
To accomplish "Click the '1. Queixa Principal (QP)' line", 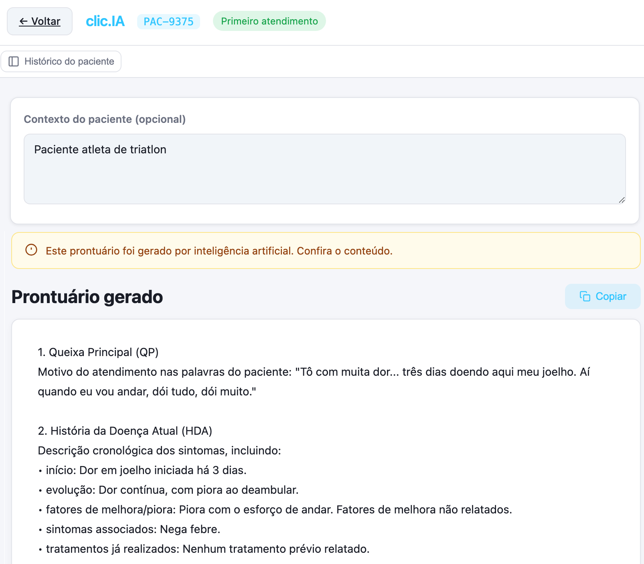I will pyautogui.click(x=98, y=352).
